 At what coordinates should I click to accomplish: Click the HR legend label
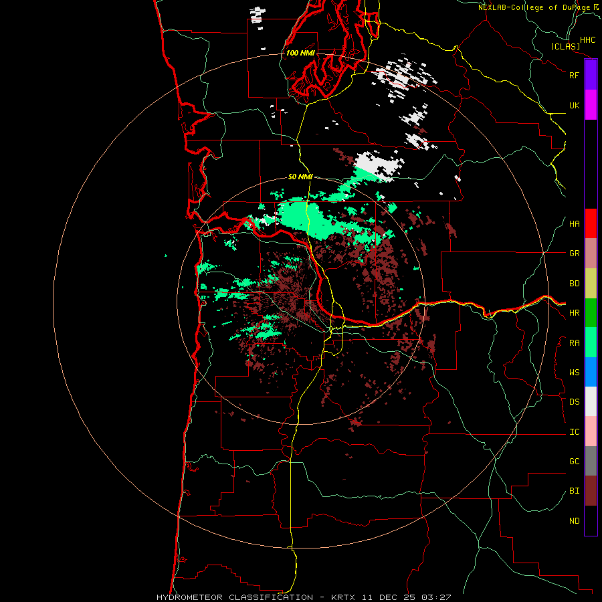click(574, 313)
